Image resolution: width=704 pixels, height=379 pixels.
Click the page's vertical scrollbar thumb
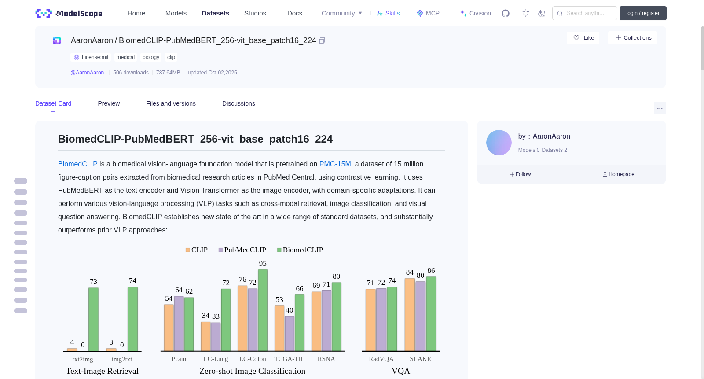click(x=702, y=48)
